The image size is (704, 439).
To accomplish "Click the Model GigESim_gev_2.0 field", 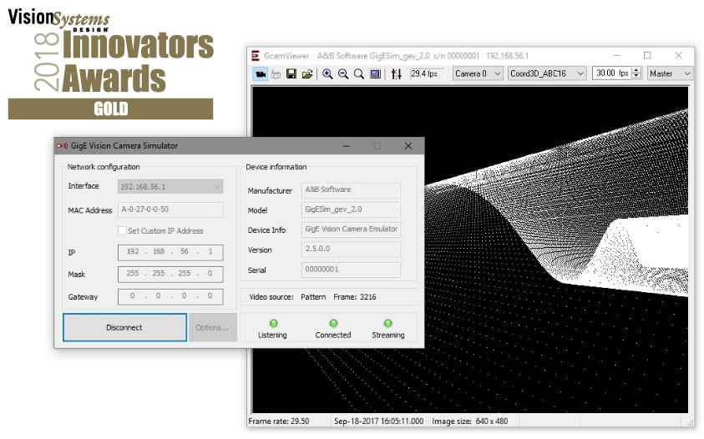I will (351, 209).
